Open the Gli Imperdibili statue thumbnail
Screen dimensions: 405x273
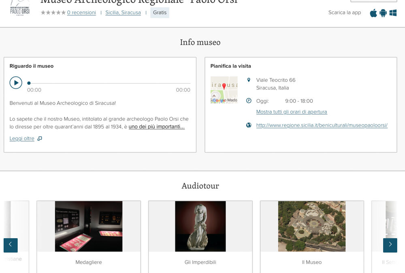tap(200, 226)
